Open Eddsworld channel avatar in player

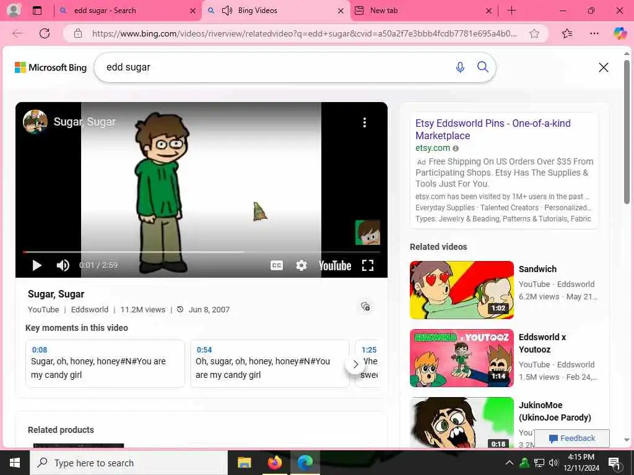[35, 122]
